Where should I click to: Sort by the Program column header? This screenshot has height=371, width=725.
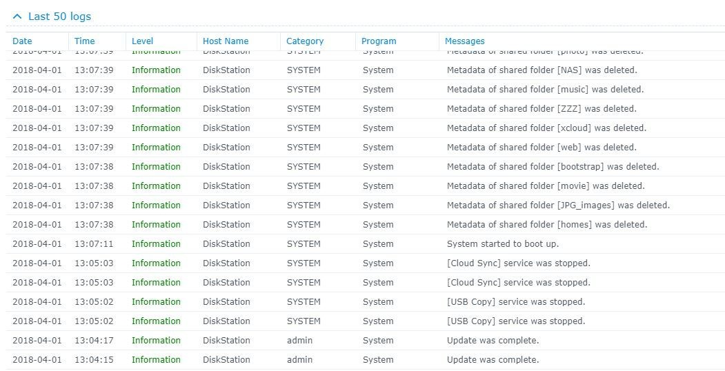(379, 41)
